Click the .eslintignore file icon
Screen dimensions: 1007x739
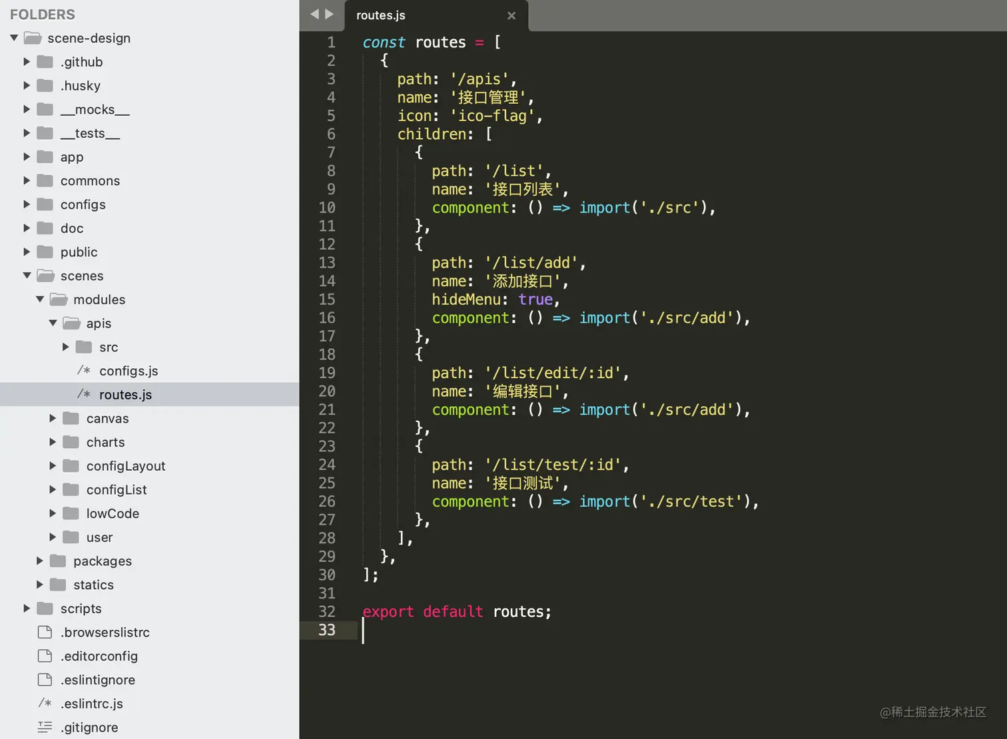tap(45, 680)
